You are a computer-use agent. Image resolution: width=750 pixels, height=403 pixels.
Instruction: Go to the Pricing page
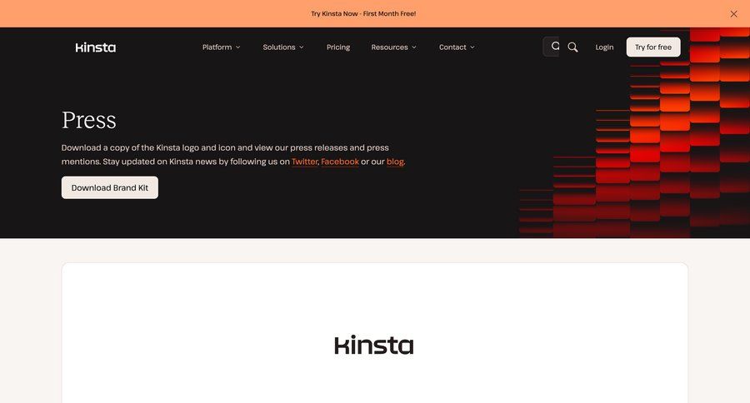[x=338, y=47]
